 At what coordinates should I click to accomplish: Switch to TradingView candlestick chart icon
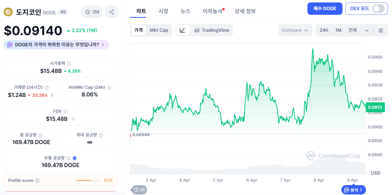click(197, 30)
